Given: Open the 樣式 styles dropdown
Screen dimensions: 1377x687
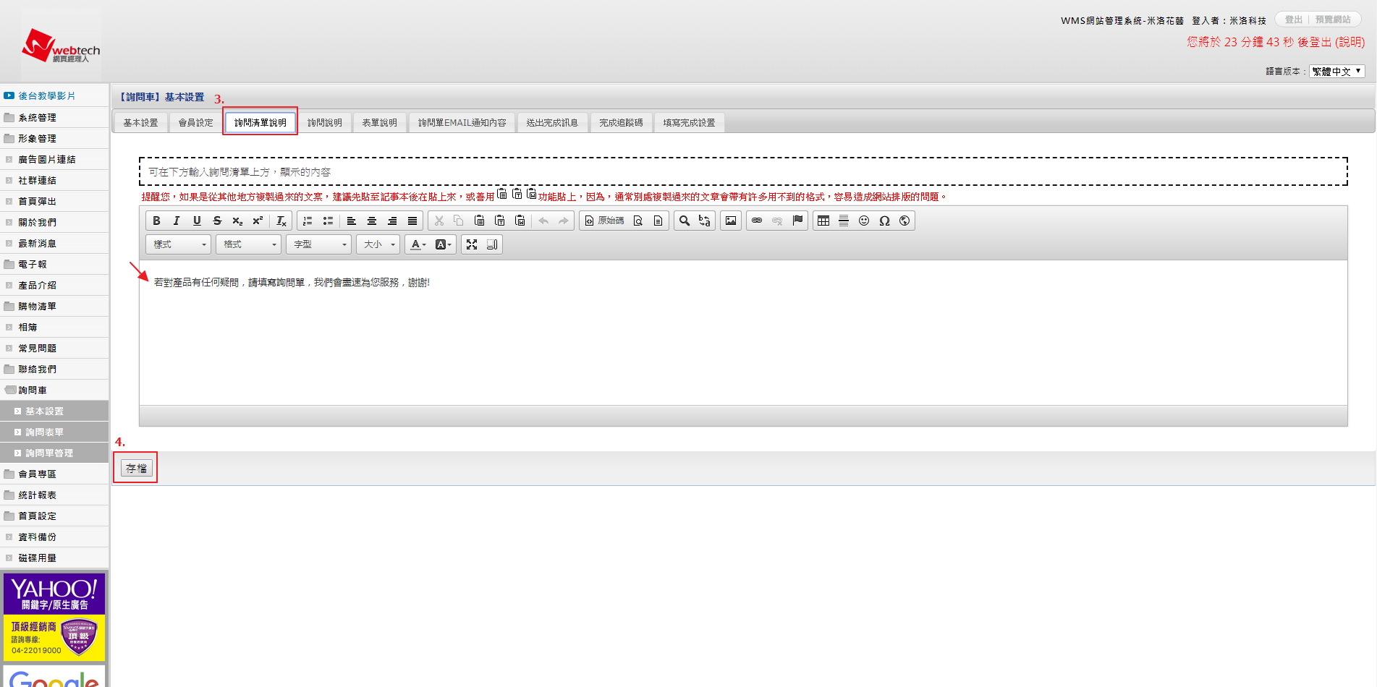Looking at the screenshot, I should click(x=179, y=244).
